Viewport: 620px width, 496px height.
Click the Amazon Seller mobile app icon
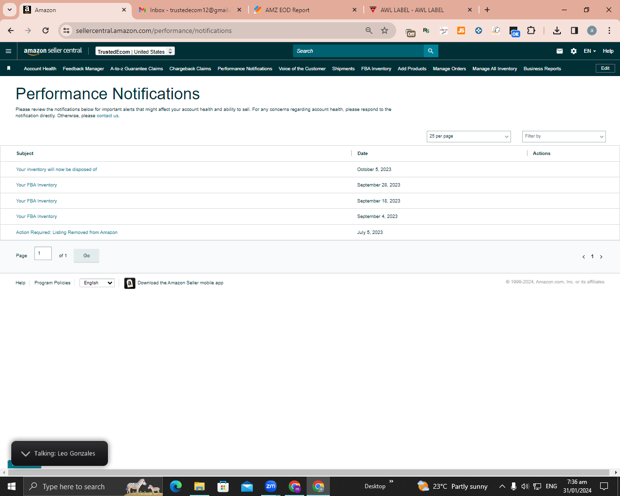coord(129,283)
